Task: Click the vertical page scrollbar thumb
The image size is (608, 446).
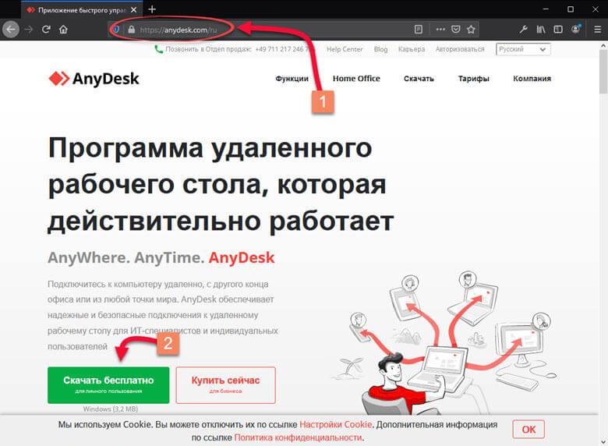Action: [x=603, y=72]
